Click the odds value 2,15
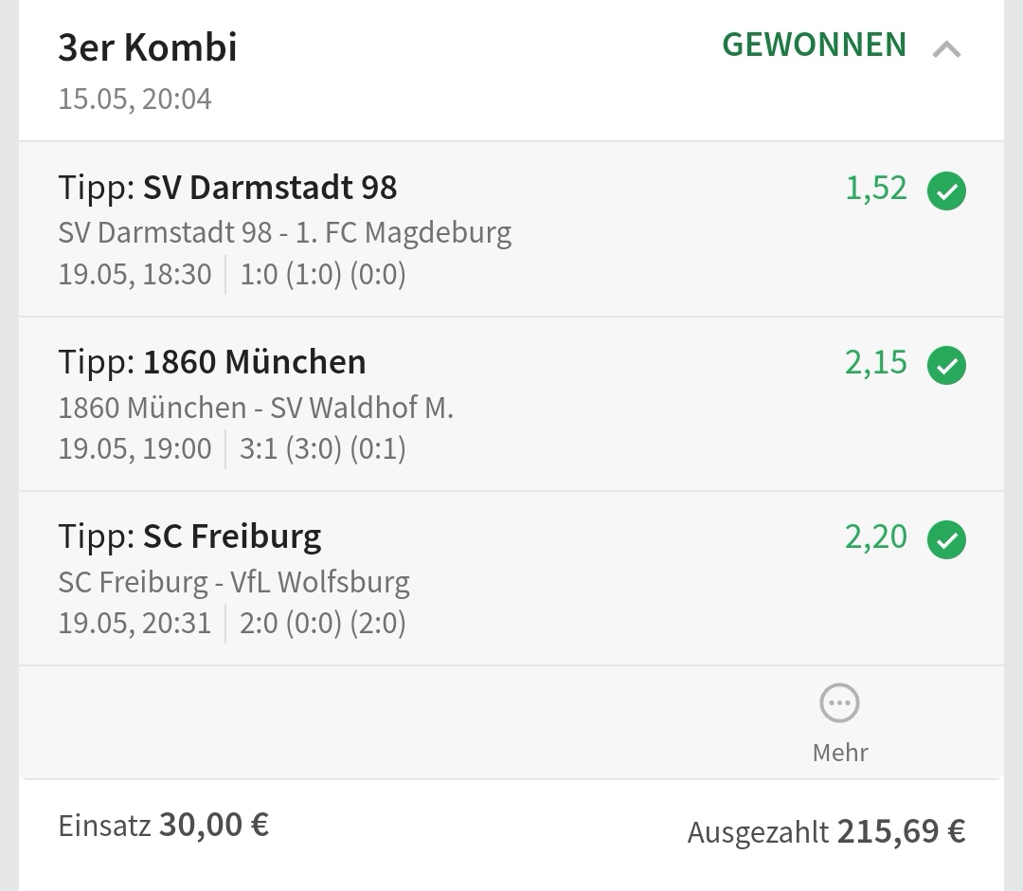The image size is (1023, 891). point(876,363)
